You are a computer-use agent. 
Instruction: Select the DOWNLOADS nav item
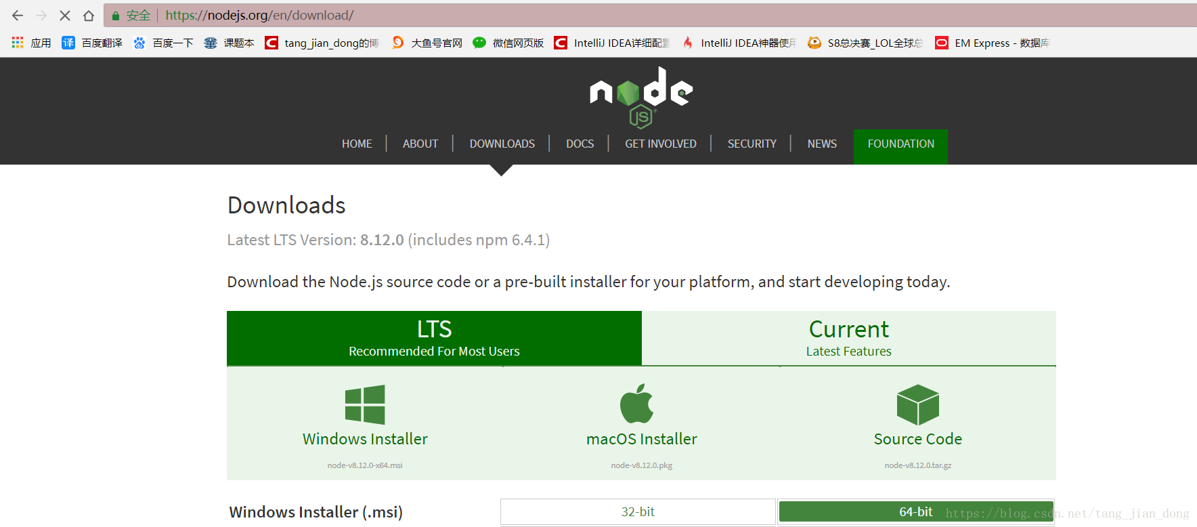[x=502, y=144]
